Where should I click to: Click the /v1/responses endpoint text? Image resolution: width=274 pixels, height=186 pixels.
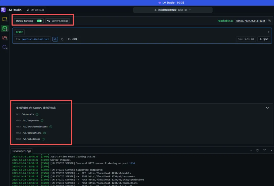pyautogui.click(x=31, y=120)
